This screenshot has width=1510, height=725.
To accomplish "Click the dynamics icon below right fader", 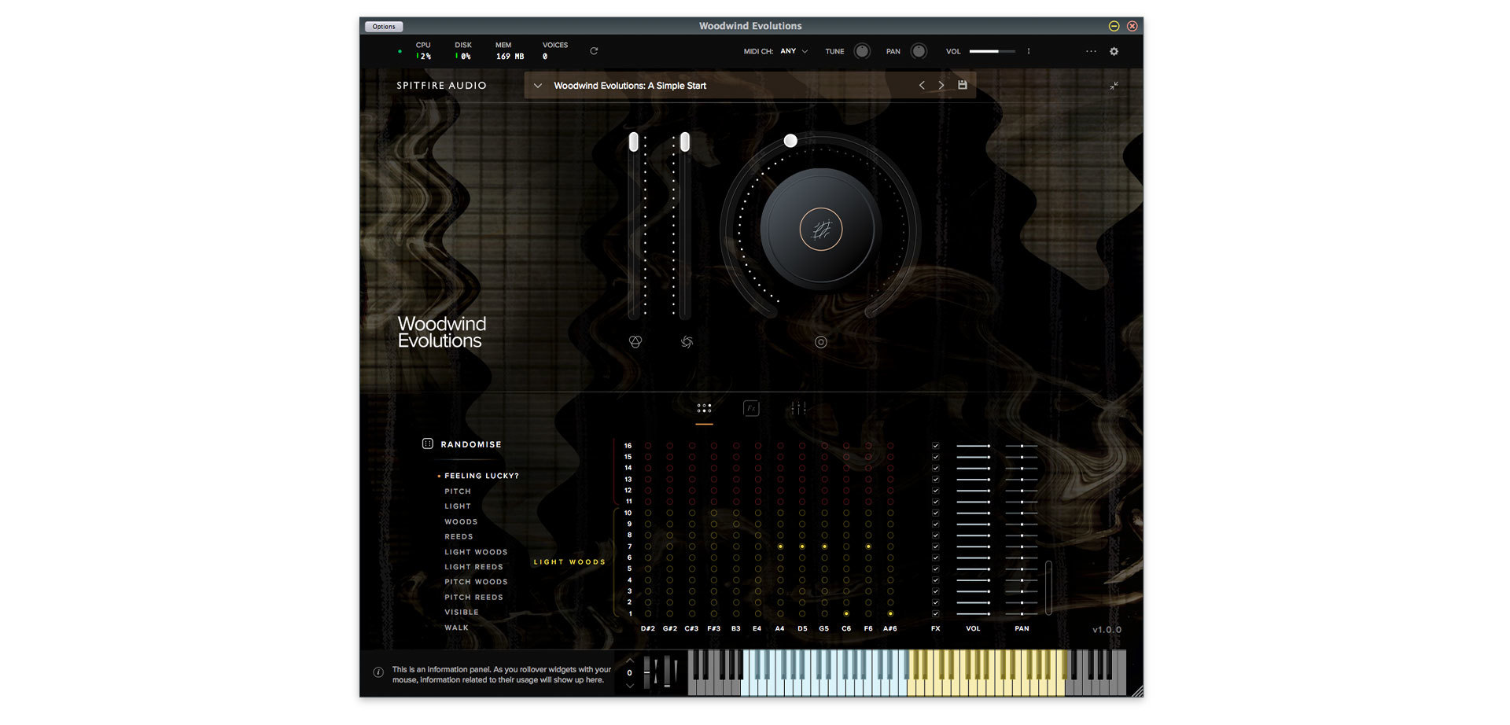I will click(x=687, y=342).
